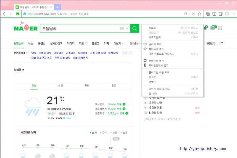Open related search link 날씨예보
Viewport: 237px width, 158px height.
click(x=83, y=53)
